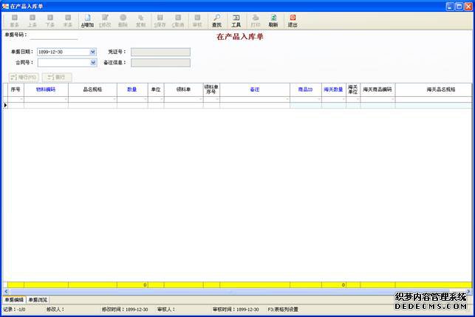Click the 增行 (F5) add row button
This screenshot has height=317, width=475.
click(x=23, y=77)
